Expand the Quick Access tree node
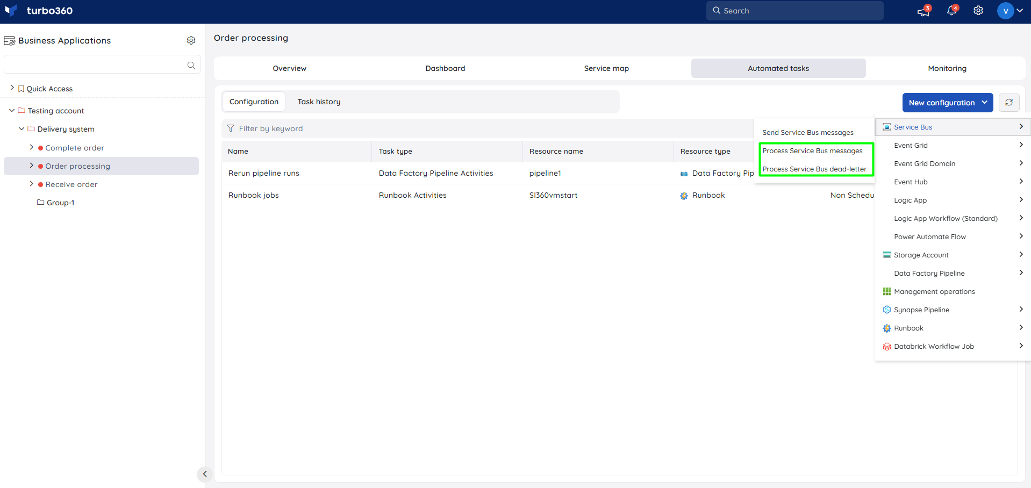1031x488 pixels. coord(12,88)
